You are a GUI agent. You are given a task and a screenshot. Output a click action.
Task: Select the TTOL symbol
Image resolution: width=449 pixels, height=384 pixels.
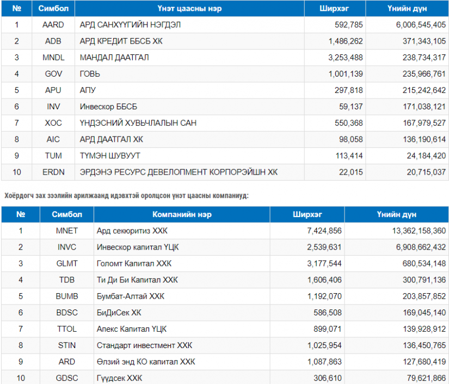click(x=67, y=329)
